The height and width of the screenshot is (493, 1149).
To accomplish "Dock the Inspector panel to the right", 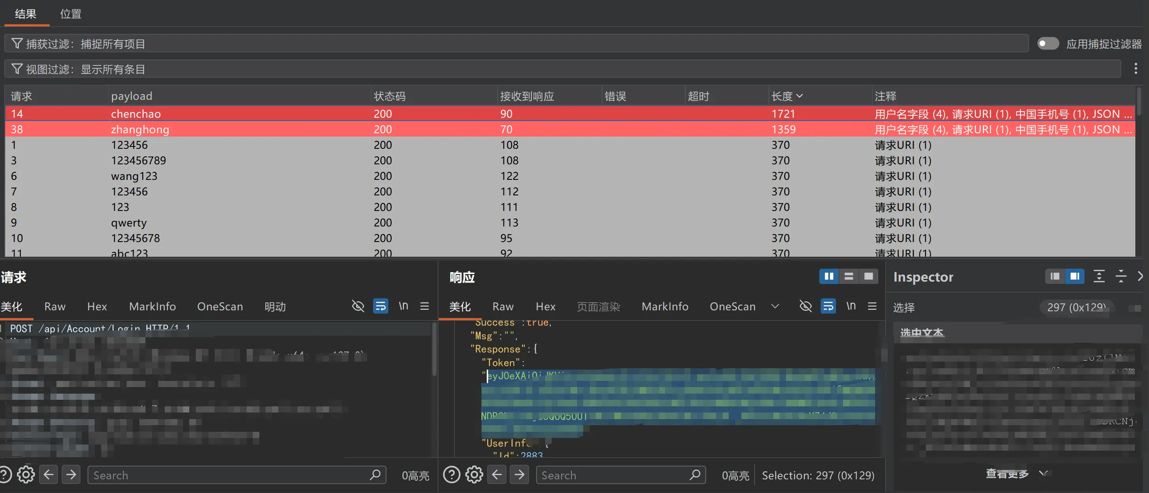I will pos(1075,276).
